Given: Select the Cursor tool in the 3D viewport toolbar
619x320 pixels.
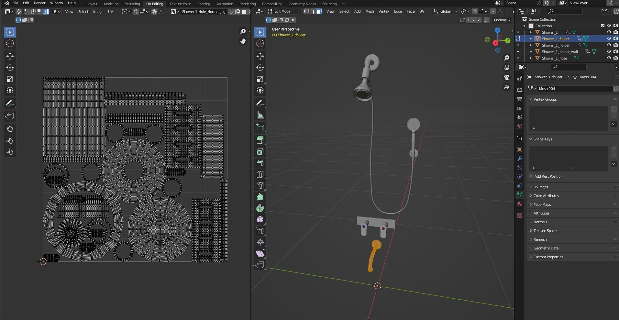Looking at the screenshot, I should [x=260, y=43].
